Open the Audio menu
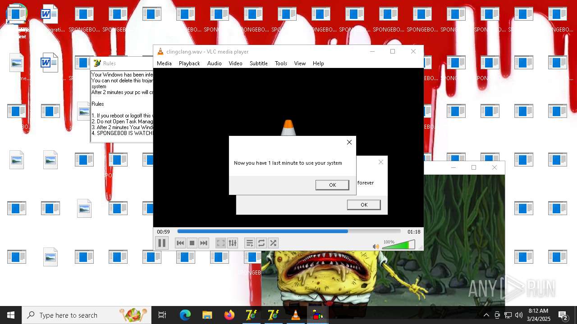The width and height of the screenshot is (577, 324). click(215, 63)
